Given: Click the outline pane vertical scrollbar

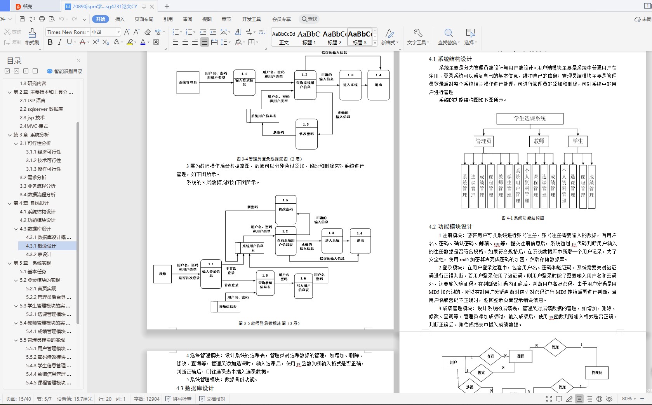Looking at the screenshot, I should click(x=78, y=223).
